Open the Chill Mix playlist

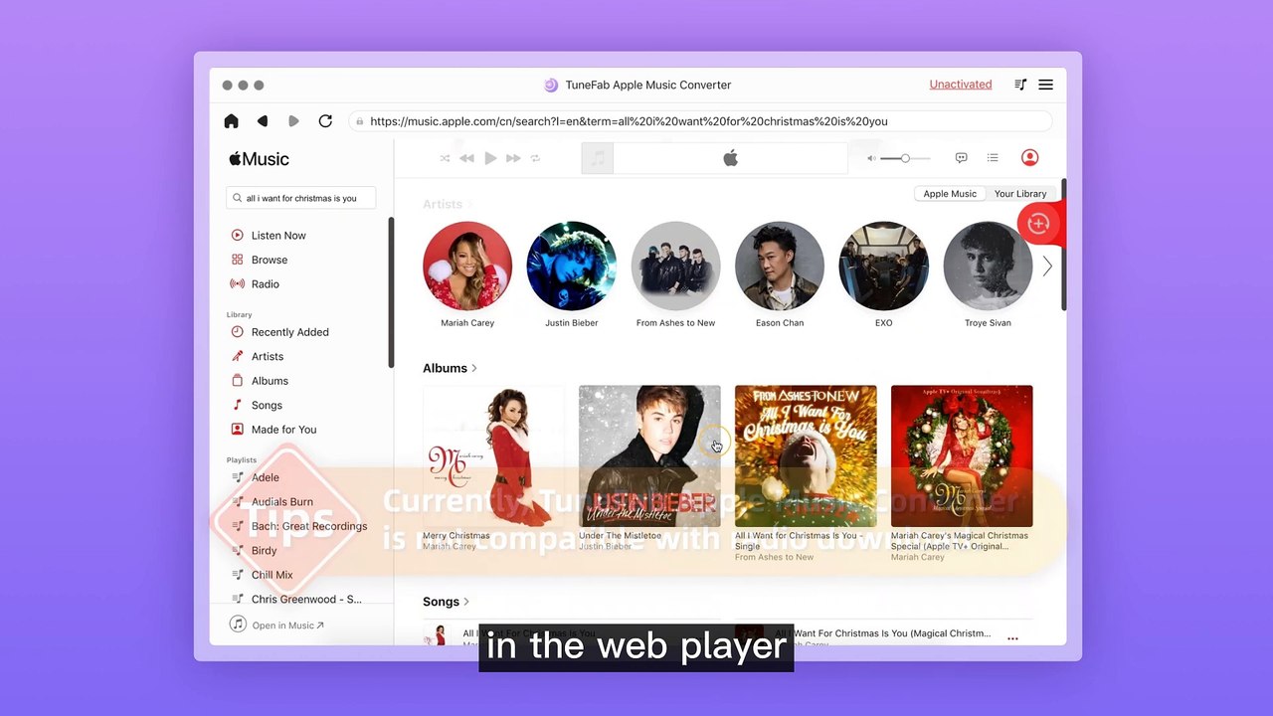(272, 575)
